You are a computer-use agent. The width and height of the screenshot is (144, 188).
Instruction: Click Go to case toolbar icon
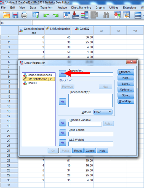(x=67, y=15)
